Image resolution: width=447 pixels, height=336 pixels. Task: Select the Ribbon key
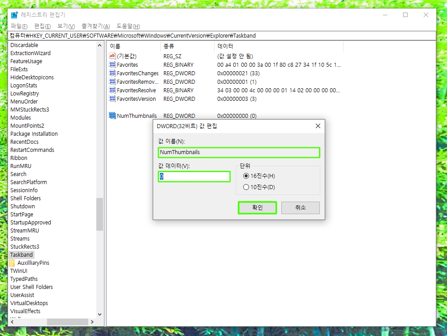click(19, 158)
